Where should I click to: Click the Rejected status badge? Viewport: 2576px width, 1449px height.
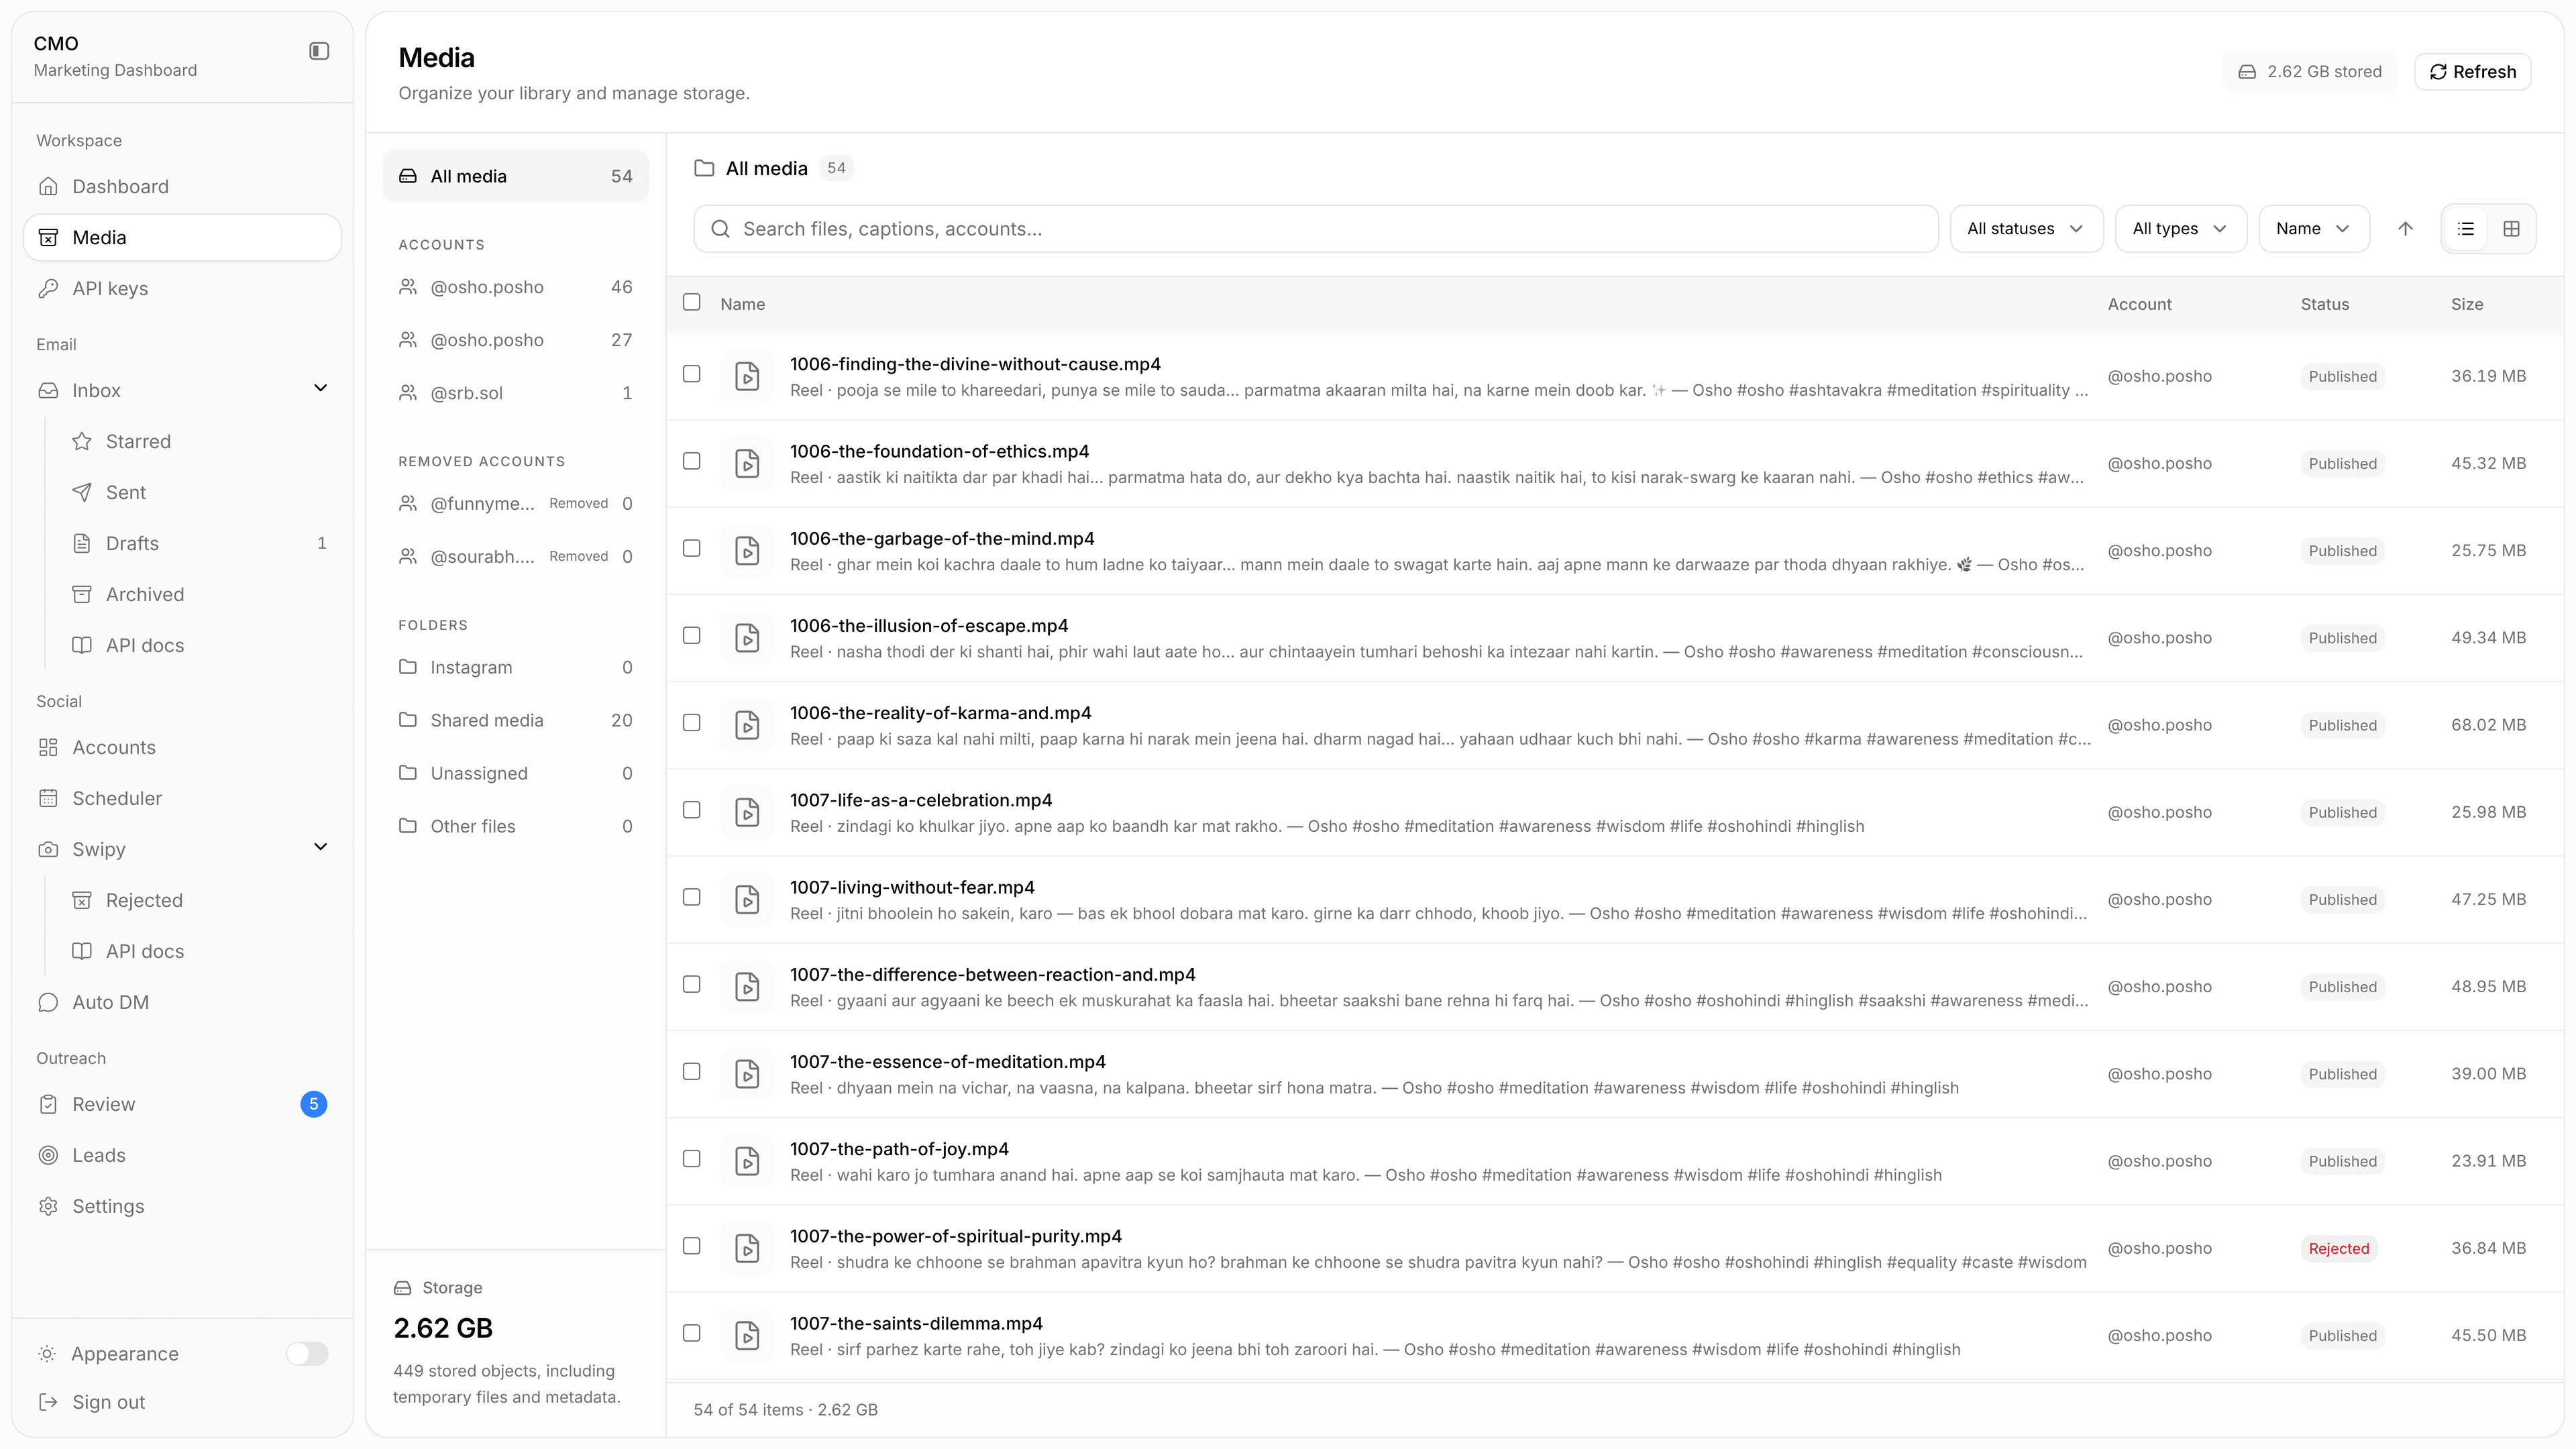(x=2338, y=1248)
